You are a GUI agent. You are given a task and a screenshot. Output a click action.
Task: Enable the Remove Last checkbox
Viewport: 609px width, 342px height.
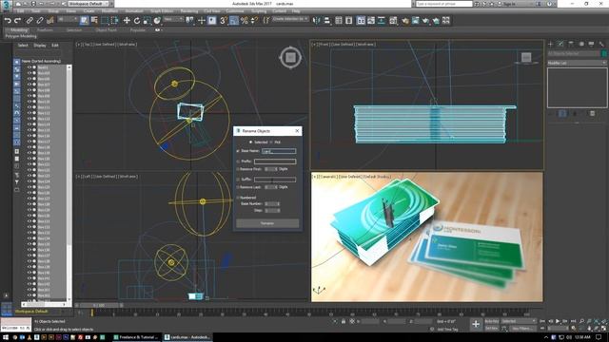point(238,187)
